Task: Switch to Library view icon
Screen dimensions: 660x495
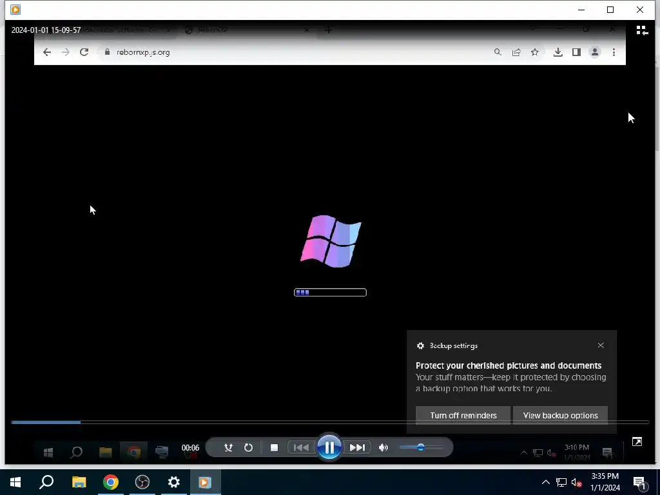Action: 642,30
